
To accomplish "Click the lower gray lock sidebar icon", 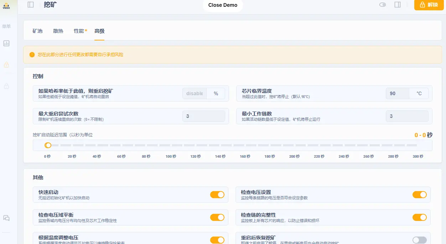I will pos(6,86).
